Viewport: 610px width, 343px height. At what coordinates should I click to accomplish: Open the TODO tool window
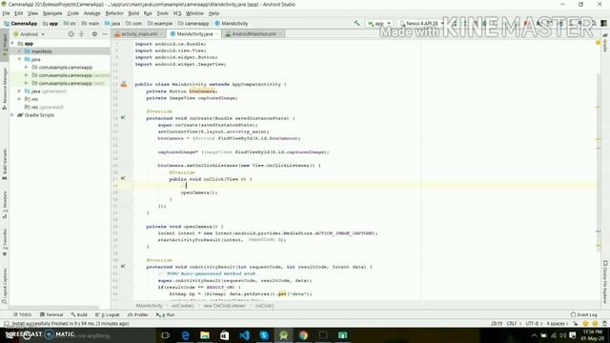[x=22, y=314]
